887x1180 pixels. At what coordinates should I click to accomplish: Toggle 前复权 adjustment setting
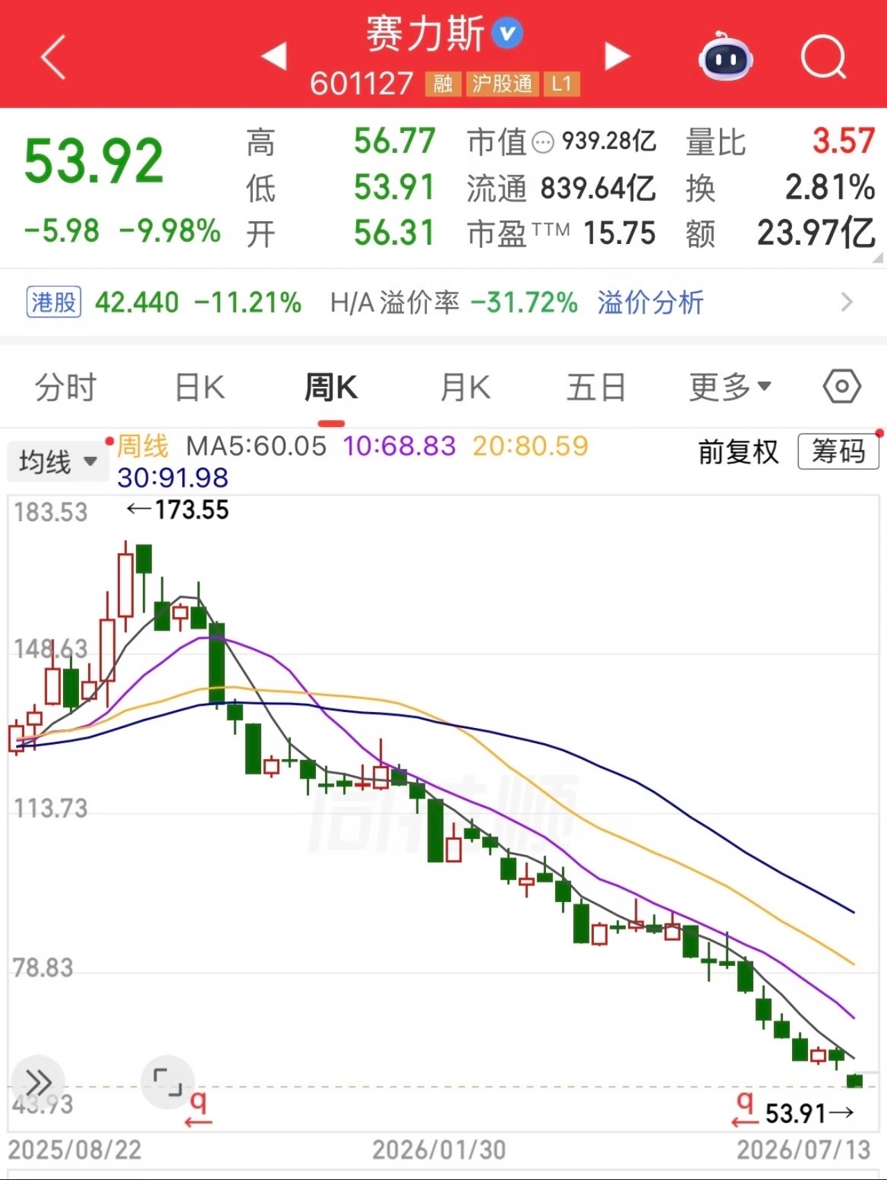[738, 452]
